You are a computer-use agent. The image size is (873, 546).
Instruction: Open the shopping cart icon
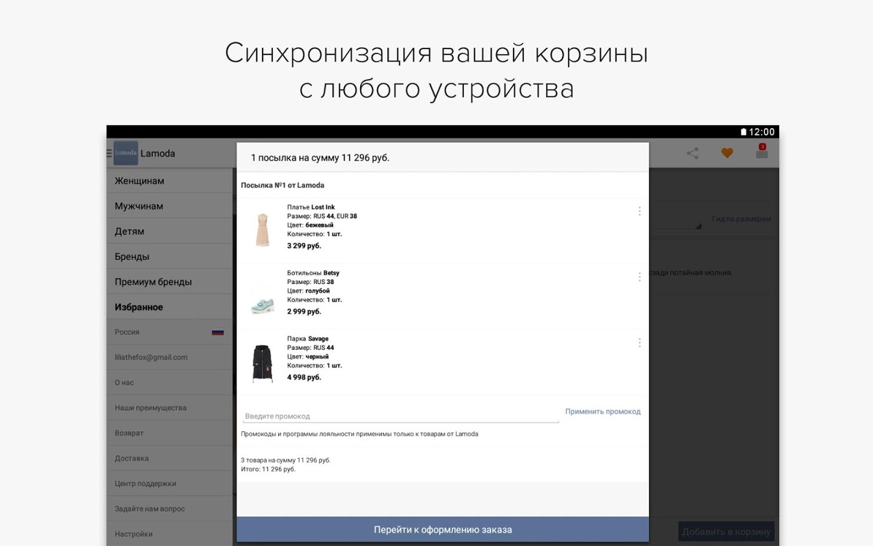click(x=762, y=152)
